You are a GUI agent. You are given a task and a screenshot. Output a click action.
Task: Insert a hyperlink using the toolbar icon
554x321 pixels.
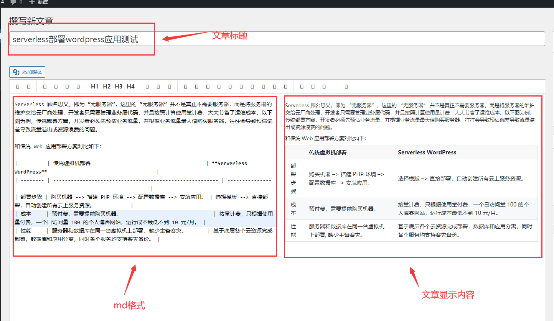pos(185,86)
